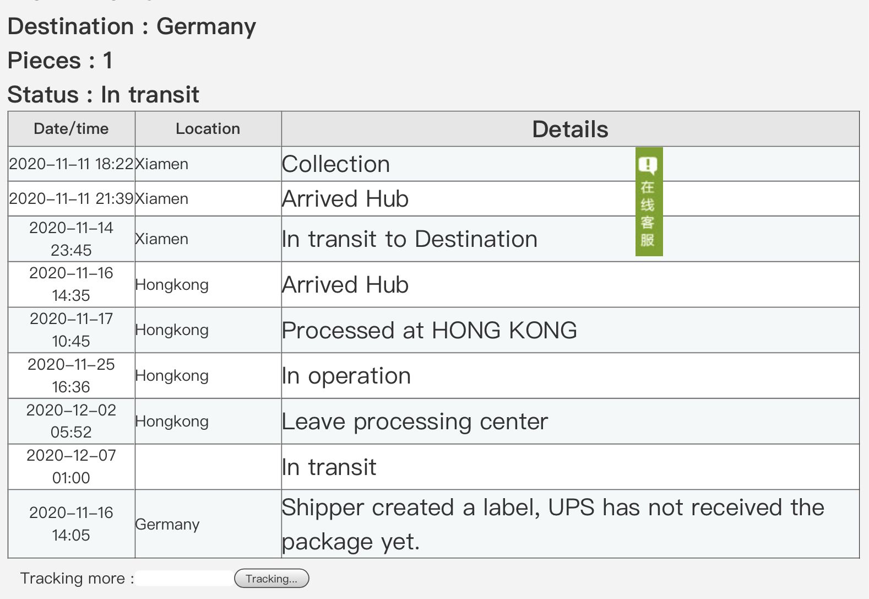Click the Pieces : 1 text

click(60, 61)
